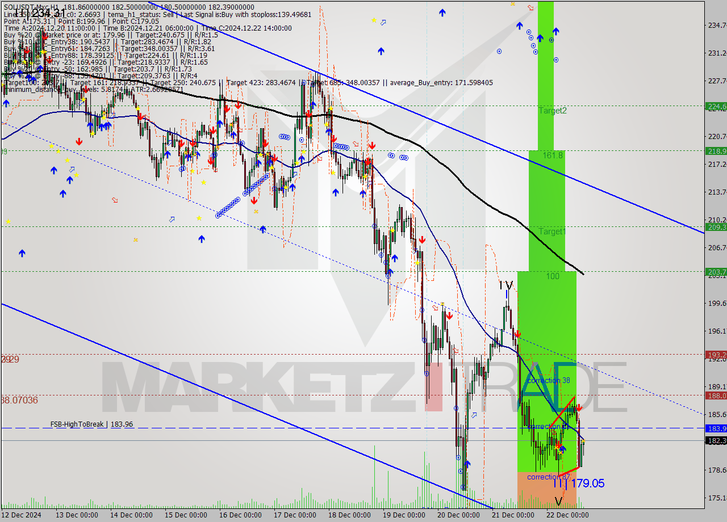727x522 pixels.
Task: Click the '19 Dec 00:00' time label
Action: tap(404, 515)
